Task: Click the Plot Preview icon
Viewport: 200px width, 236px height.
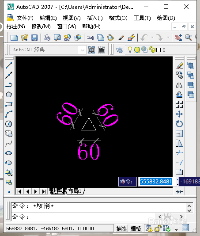Action: pyautogui.click(x=57, y=38)
